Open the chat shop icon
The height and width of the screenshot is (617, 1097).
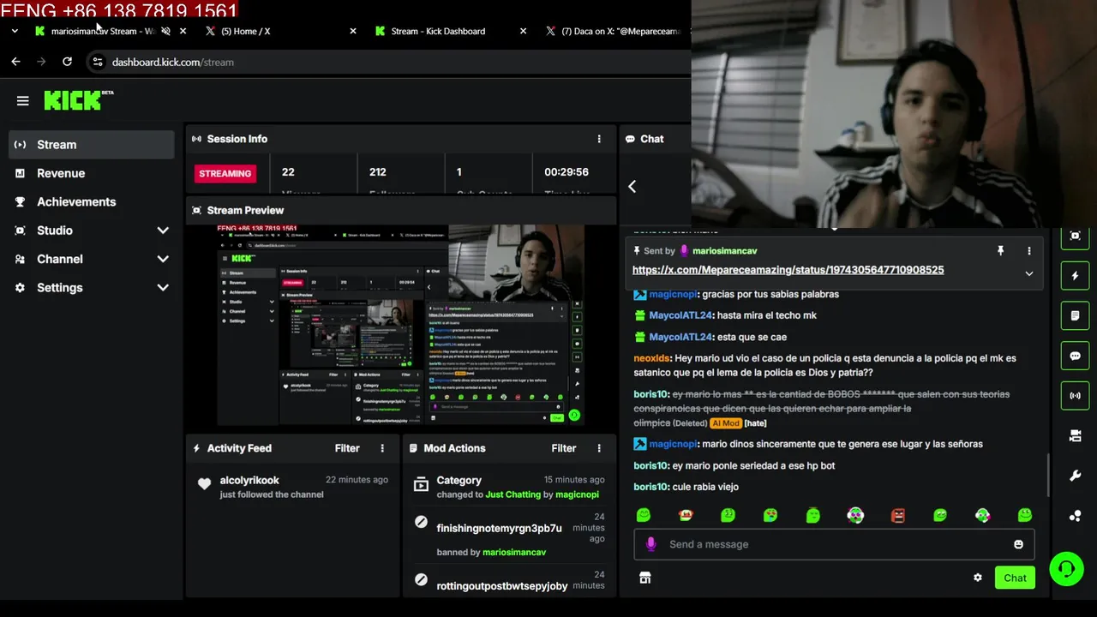point(645,578)
